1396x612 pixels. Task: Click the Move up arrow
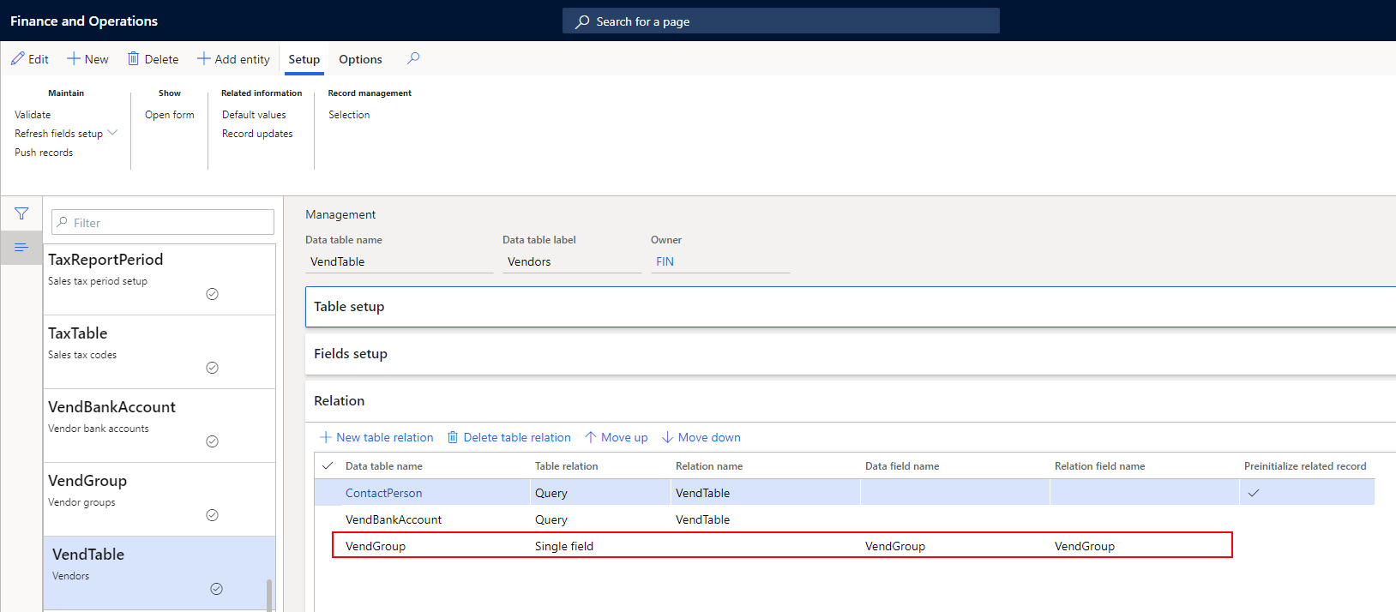pyautogui.click(x=590, y=437)
